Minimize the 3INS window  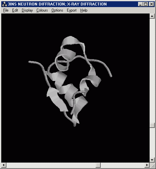140,4
